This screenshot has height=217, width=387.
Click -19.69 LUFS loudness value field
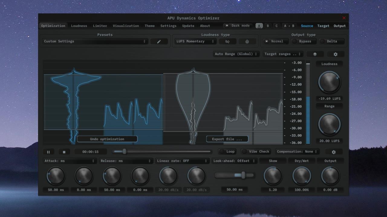329,99
